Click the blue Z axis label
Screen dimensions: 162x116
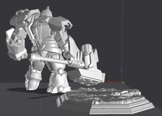(x=121, y=69)
